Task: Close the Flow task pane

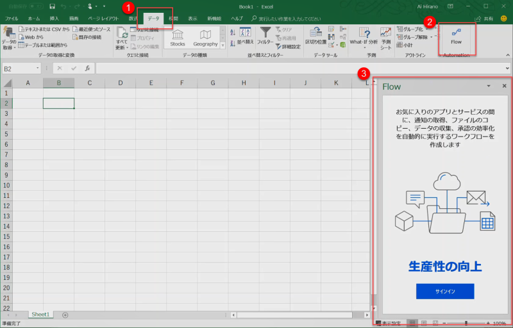Action: [504, 86]
